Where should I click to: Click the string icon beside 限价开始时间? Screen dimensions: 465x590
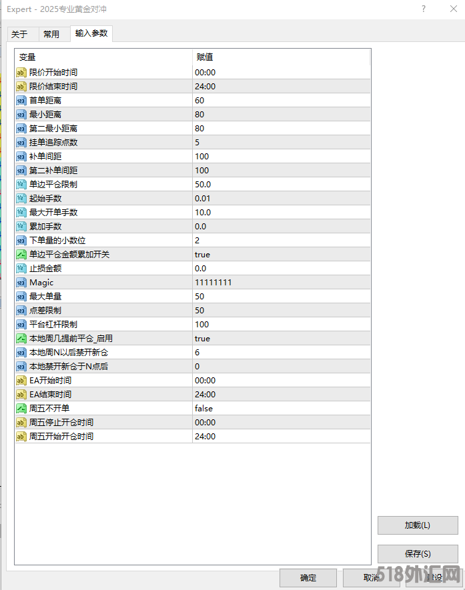click(x=21, y=72)
